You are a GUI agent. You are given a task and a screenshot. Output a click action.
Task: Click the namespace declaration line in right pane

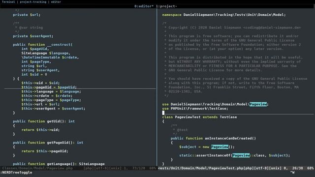(x=224, y=15)
